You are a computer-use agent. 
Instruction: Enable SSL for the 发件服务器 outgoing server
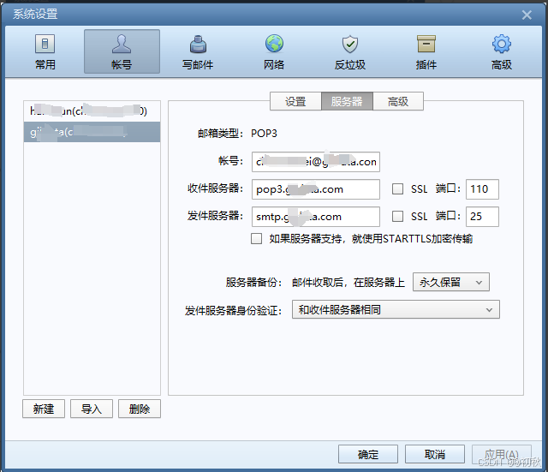(397, 217)
